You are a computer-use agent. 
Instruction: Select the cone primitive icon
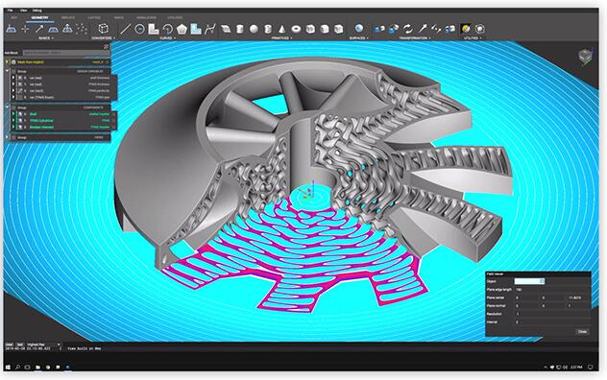click(282, 29)
